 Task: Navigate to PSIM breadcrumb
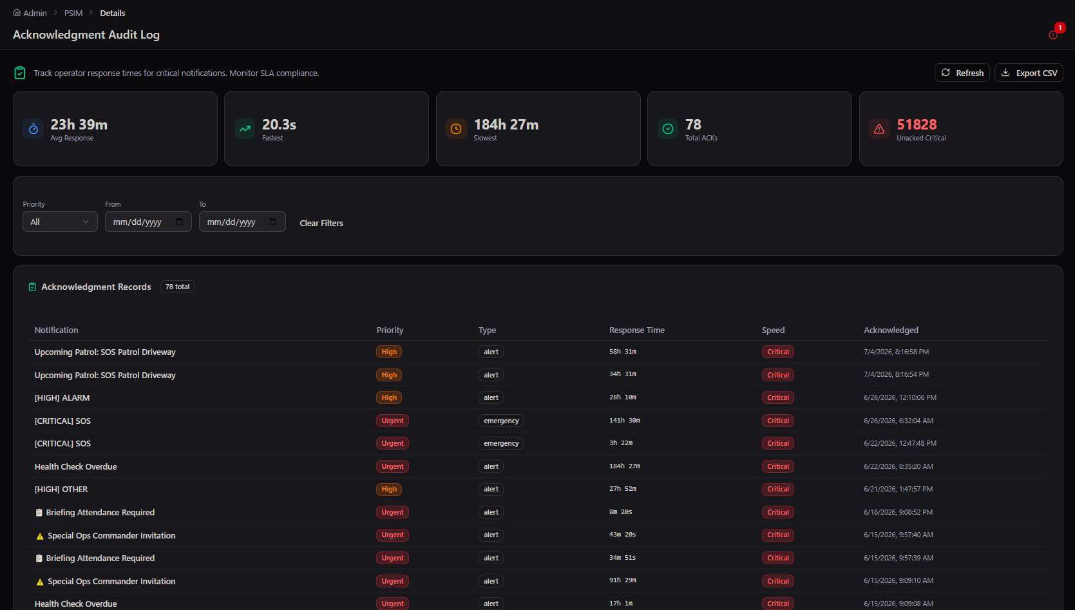coord(73,13)
